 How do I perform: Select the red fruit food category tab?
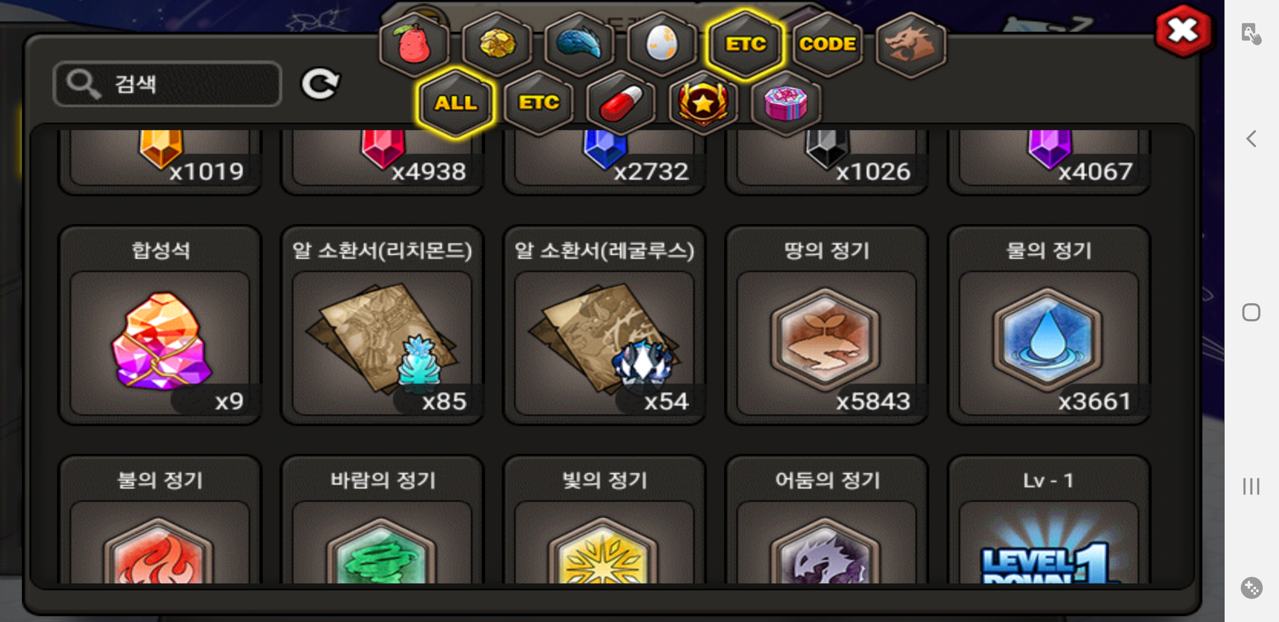pos(414,44)
